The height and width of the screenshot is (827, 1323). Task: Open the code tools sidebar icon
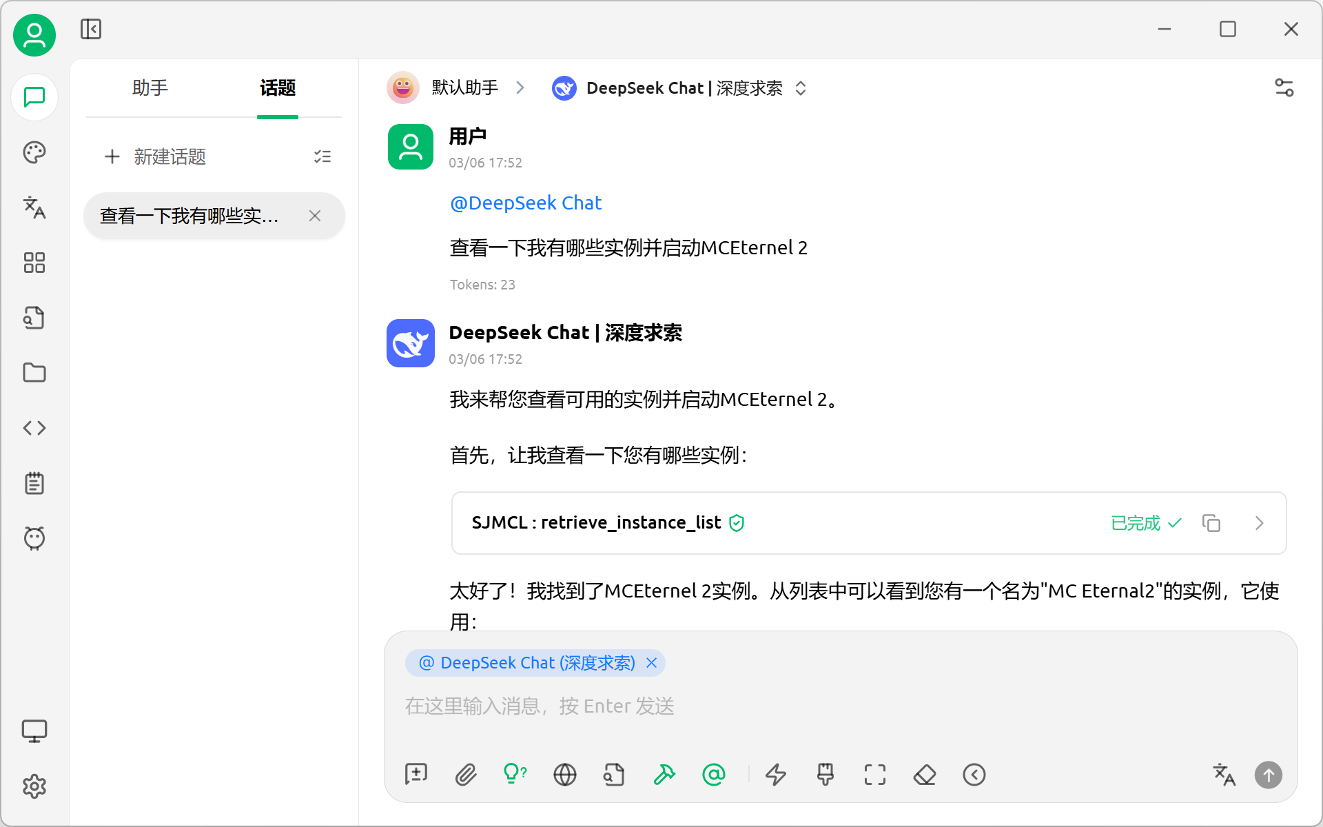click(34, 428)
